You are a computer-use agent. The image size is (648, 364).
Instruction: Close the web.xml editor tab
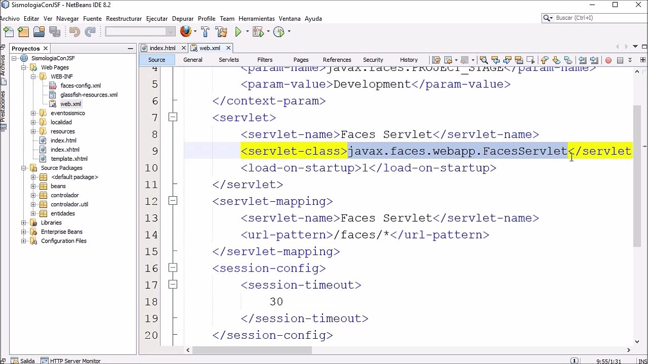pyautogui.click(x=228, y=48)
